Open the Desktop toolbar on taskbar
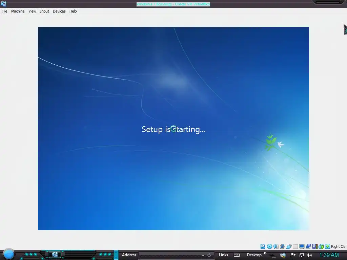 [254, 255]
